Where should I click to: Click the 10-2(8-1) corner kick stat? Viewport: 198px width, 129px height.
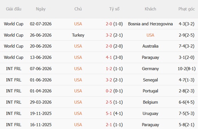click(186, 69)
